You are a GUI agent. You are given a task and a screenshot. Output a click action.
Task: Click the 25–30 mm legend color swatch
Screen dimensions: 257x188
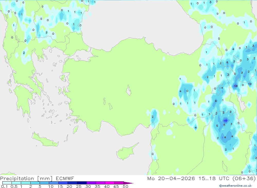[x=82, y=183]
